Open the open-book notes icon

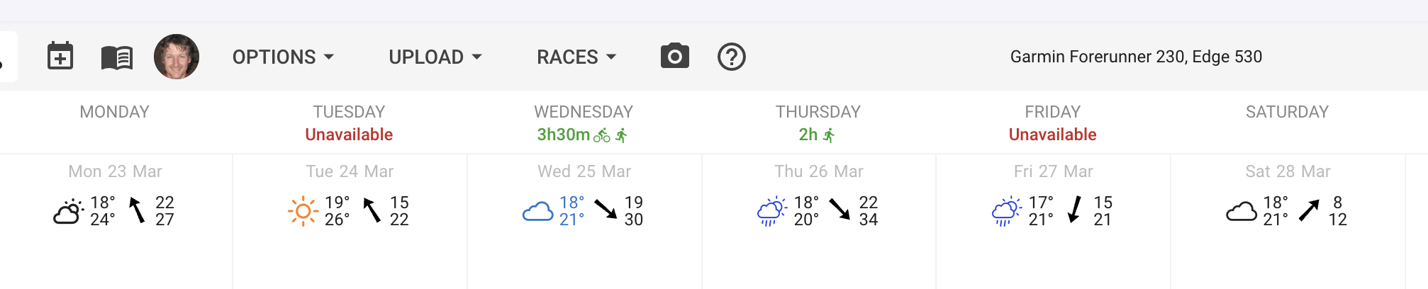[117, 57]
